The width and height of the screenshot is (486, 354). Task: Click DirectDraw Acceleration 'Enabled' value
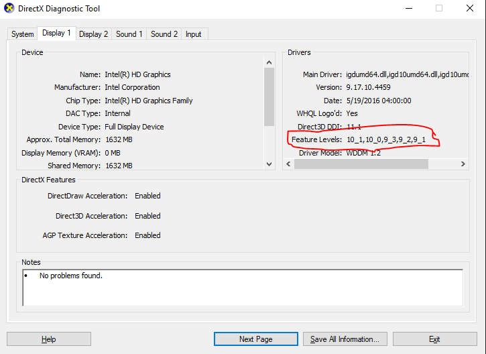(x=147, y=196)
